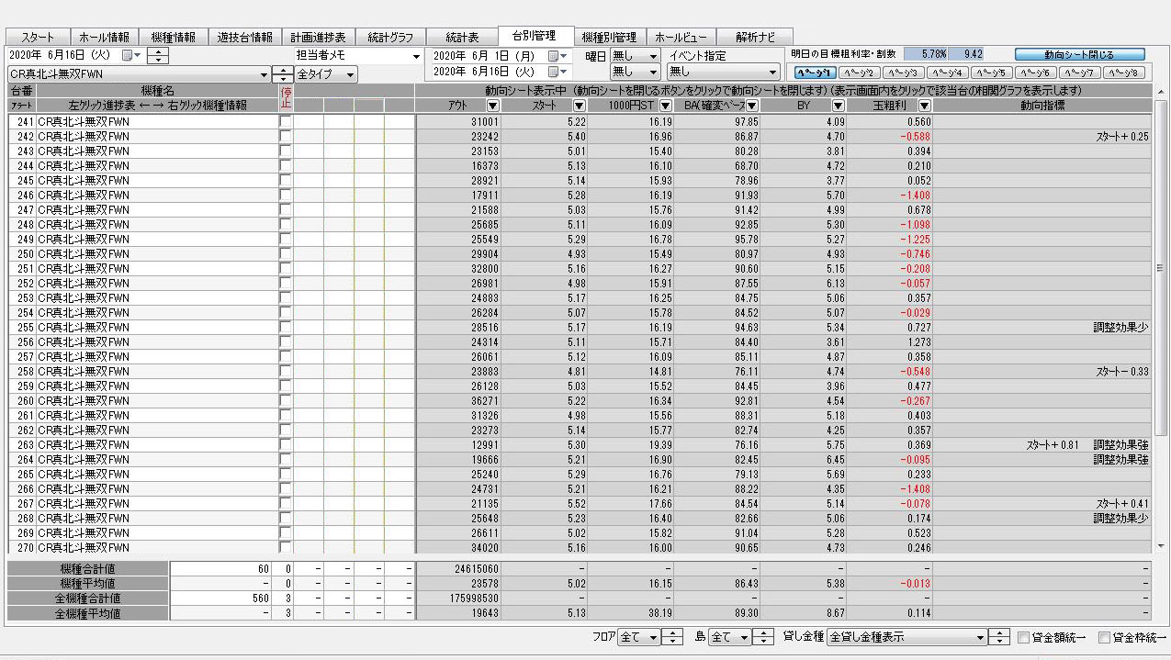Open calendar picker for start date 6月1日
The image size is (1171, 660).
point(553,56)
